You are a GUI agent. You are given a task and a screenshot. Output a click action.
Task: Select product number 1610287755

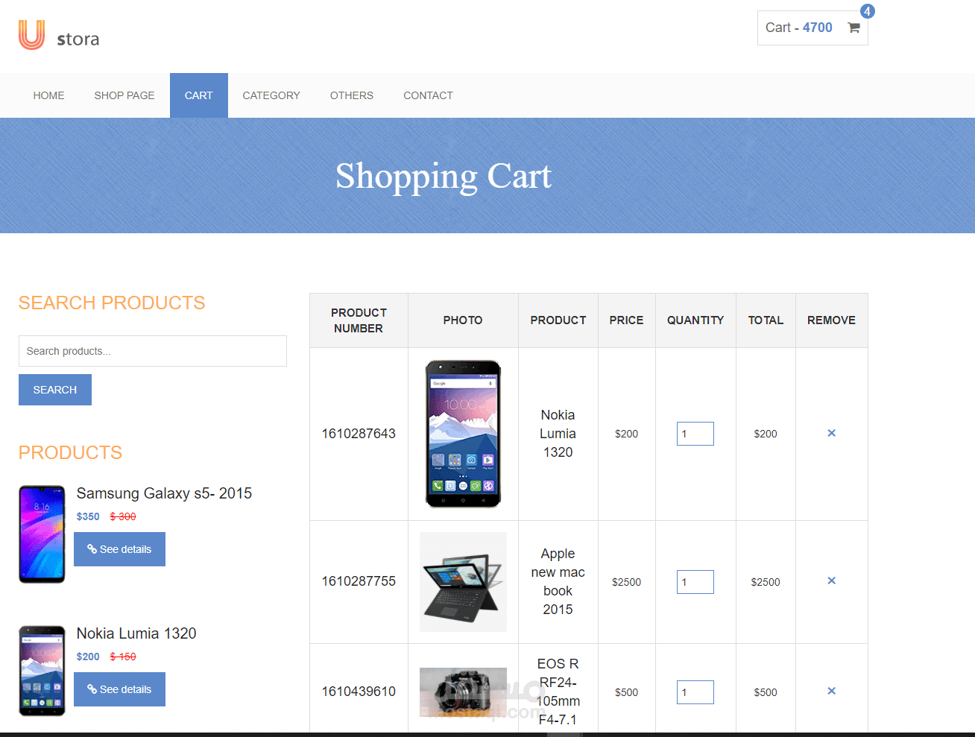click(359, 581)
